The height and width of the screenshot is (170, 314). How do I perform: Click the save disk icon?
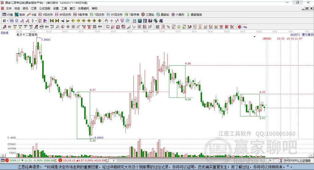[150, 21]
